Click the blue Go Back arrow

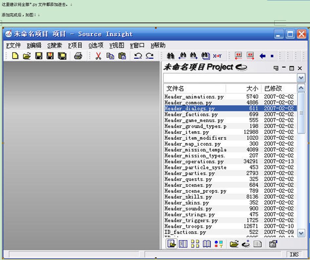[x=262, y=56]
